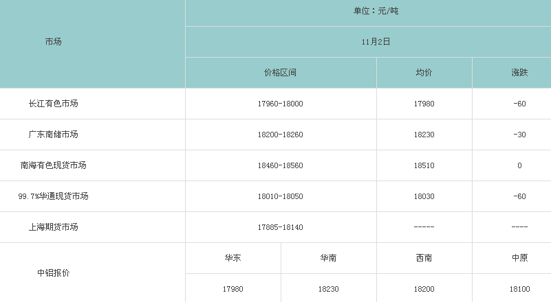Click price range 18460-18560

click(280, 165)
